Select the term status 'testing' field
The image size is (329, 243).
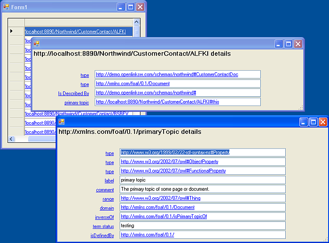pos(202,226)
